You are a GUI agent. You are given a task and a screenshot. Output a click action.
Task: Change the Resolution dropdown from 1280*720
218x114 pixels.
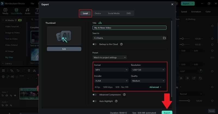point(148,70)
